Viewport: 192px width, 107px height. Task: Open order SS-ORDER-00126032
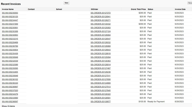pyautogui.click(x=100, y=42)
